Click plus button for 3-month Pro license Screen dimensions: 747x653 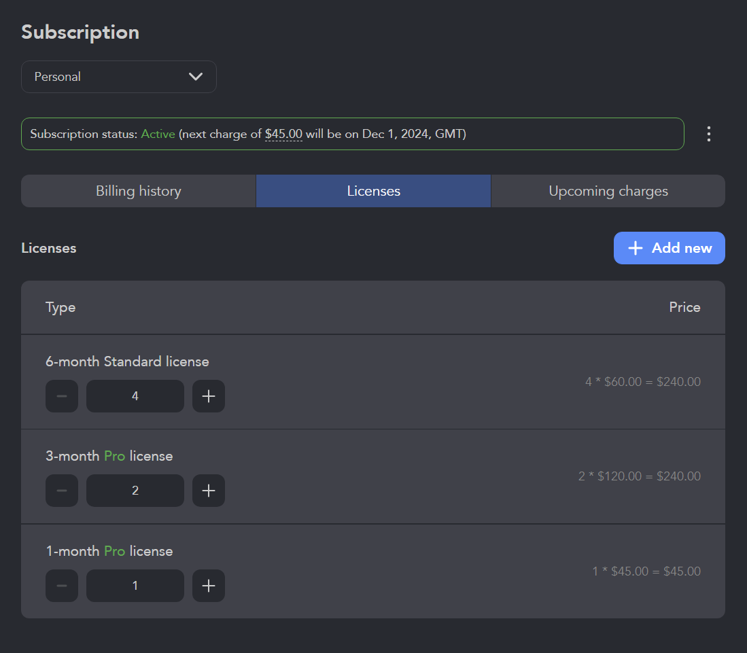[209, 491]
